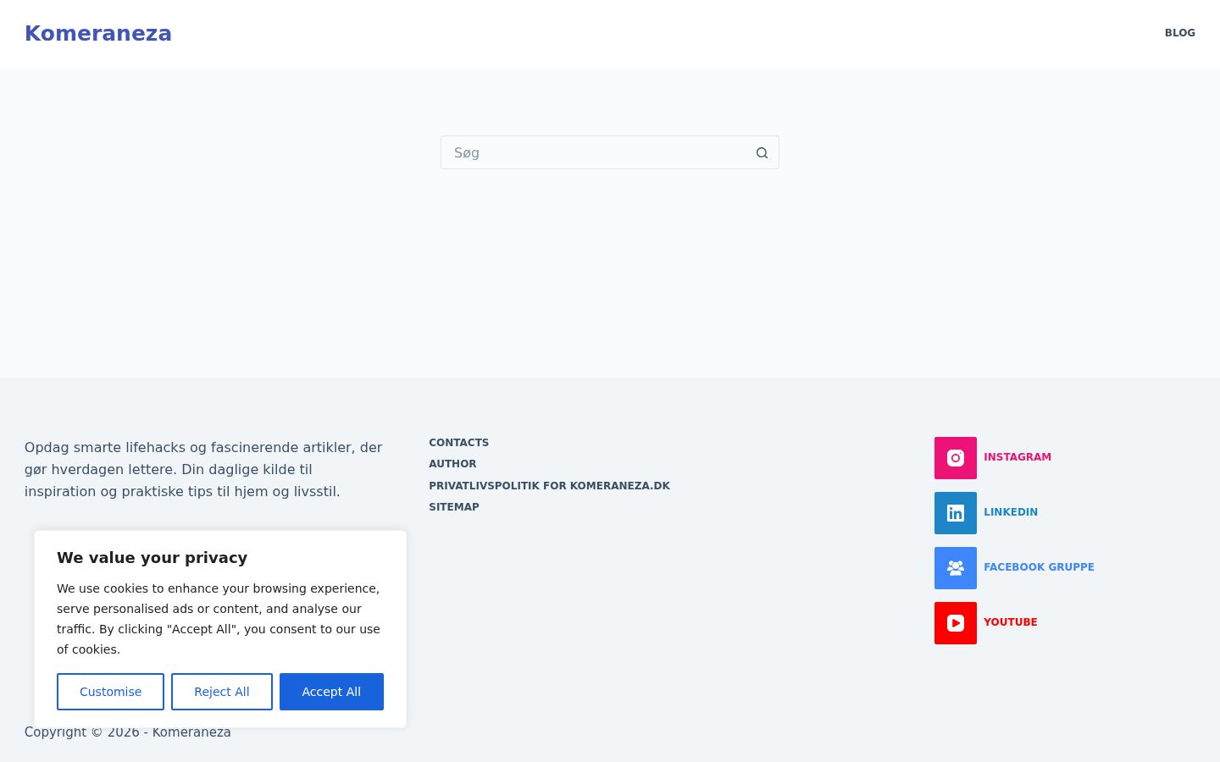Choose Customise in cookie banner

110,692
